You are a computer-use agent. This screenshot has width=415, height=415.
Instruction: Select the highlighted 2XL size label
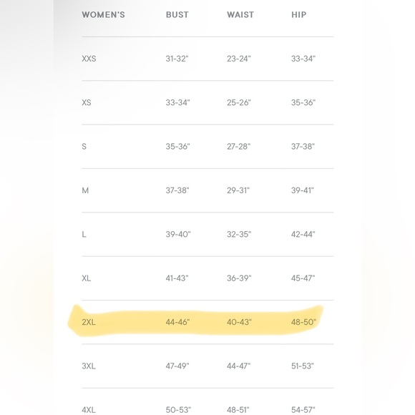(x=89, y=322)
